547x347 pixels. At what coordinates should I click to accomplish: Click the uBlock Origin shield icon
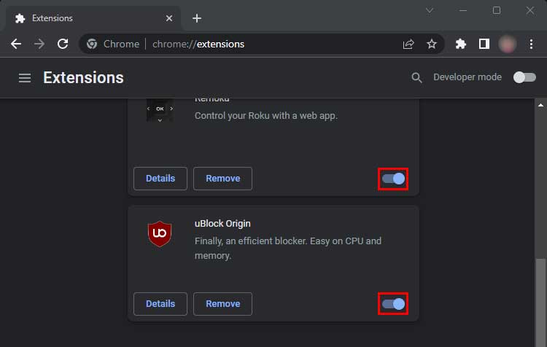pyautogui.click(x=159, y=233)
